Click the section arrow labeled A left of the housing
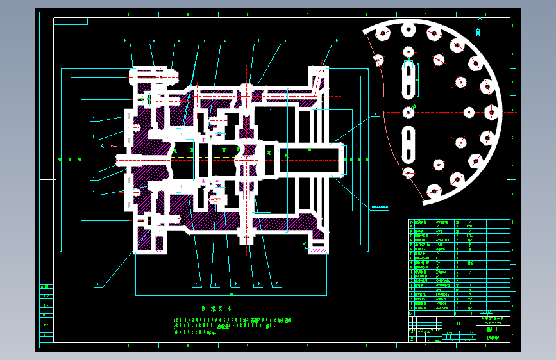The height and width of the screenshot is (360, 556). [x=108, y=146]
